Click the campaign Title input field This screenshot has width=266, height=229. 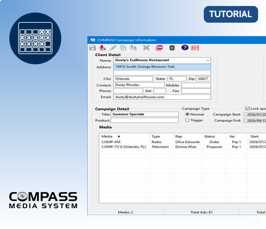(x=144, y=114)
